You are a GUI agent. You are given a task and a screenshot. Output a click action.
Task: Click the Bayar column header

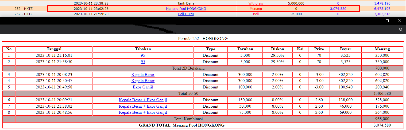click(346, 49)
